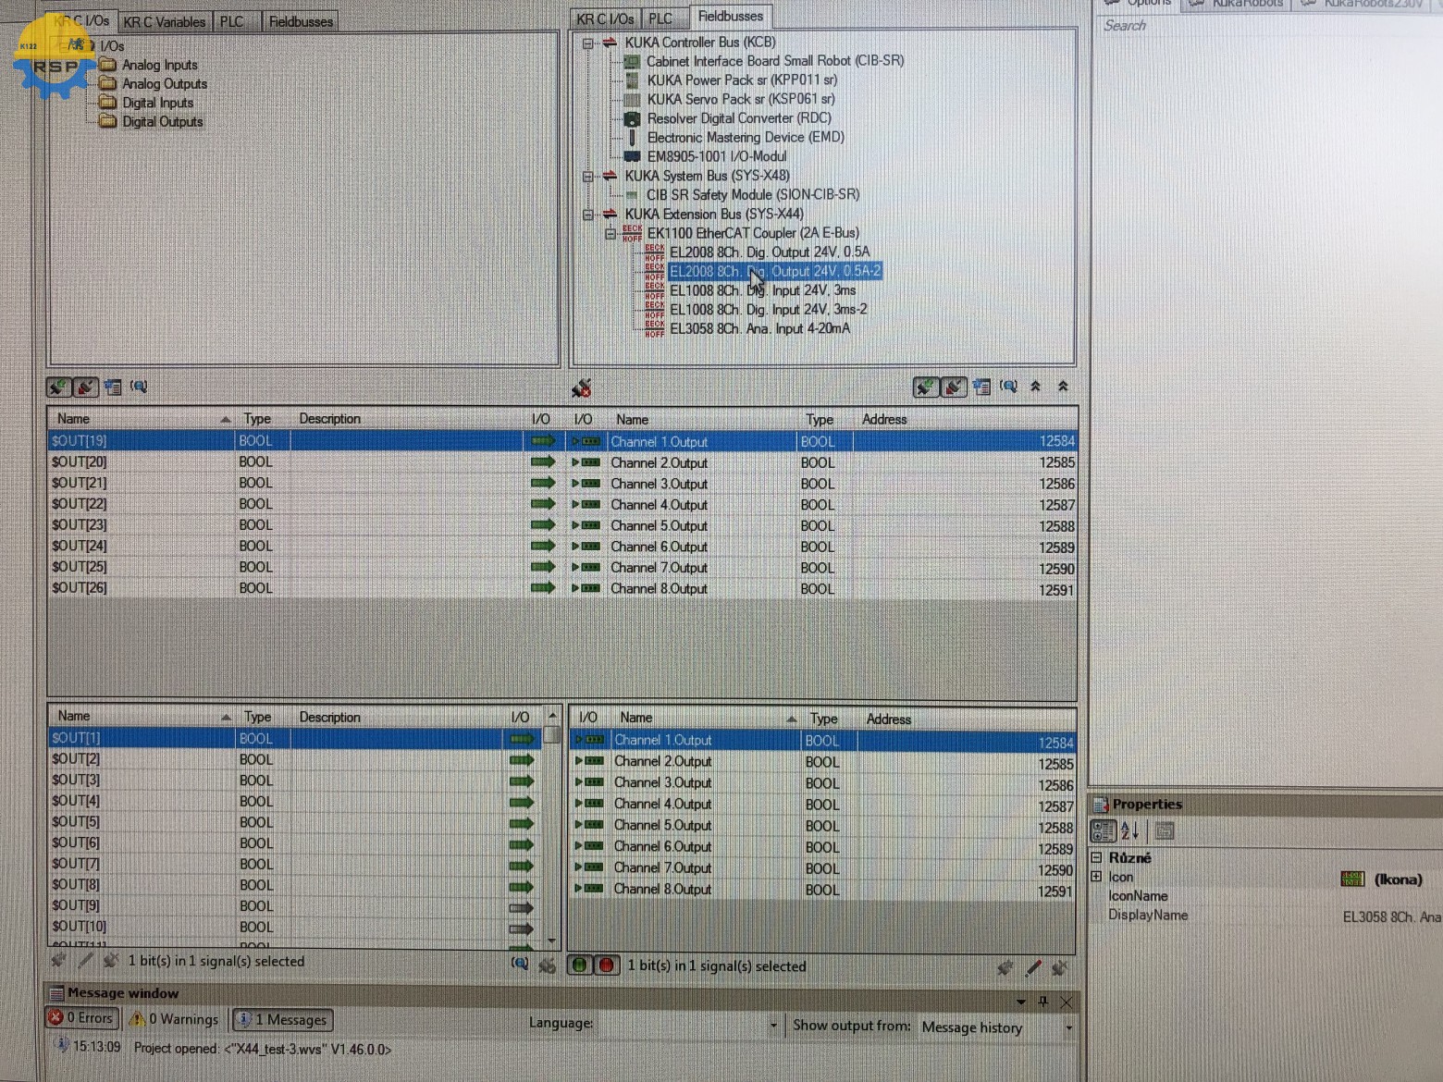This screenshot has width=1443, height=1082.
Task: Sort lower left table by the Type column
Action: 264,717
